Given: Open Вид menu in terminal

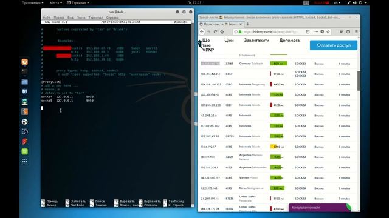Looking at the screenshot, I should pos(71,18).
